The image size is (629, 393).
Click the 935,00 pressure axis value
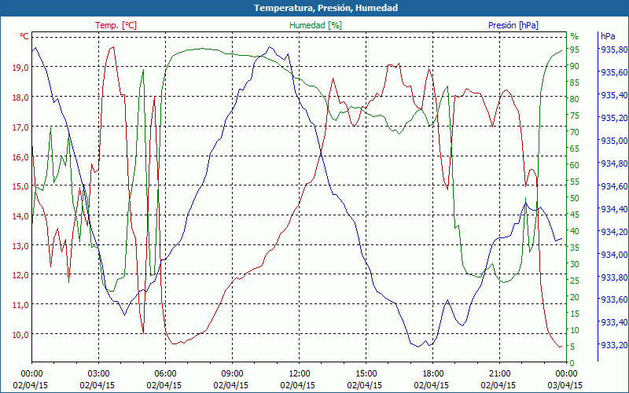point(613,141)
